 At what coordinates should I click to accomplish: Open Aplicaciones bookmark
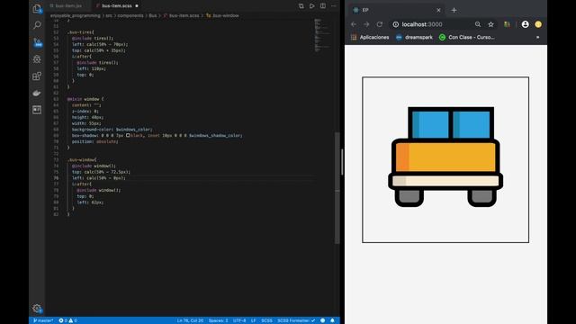pos(370,37)
